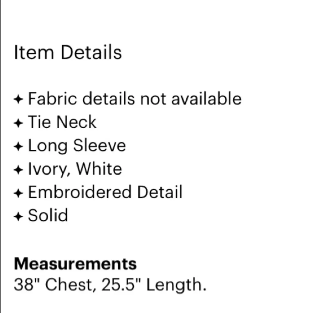Click the sparkle bullet next to Tie Neck
The image size is (313, 313).
click(18, 123)
